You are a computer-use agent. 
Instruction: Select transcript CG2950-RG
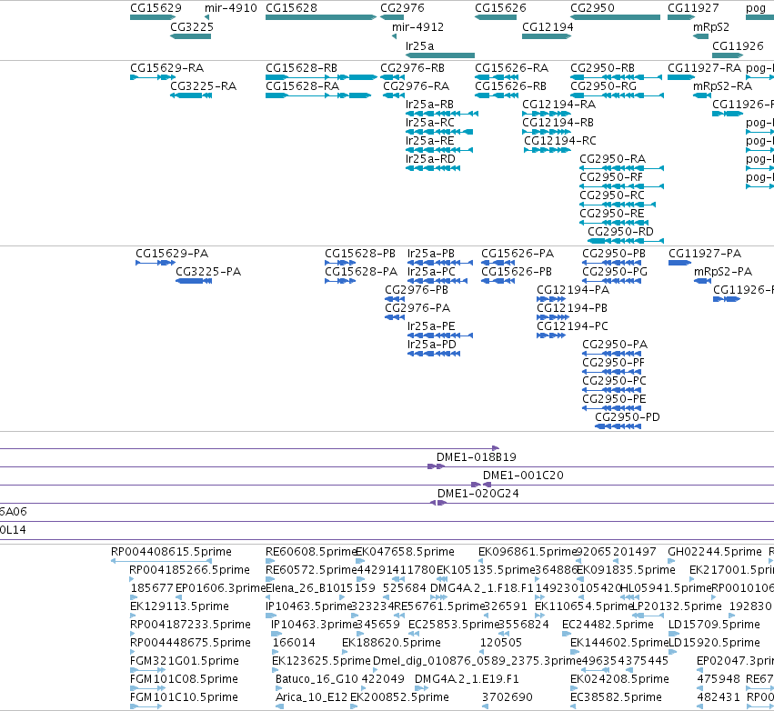click(616, 95)
